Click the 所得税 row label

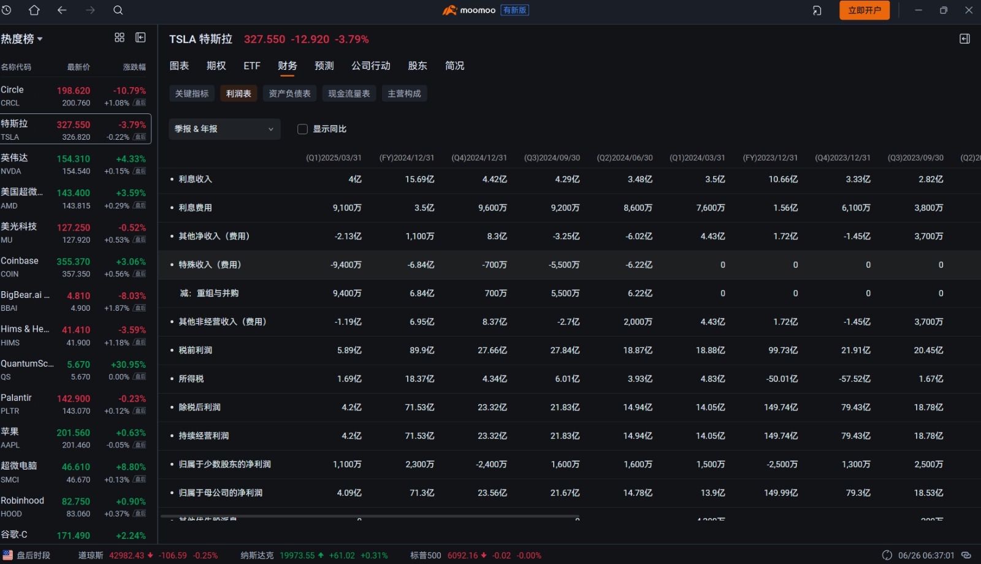point(191,379)
